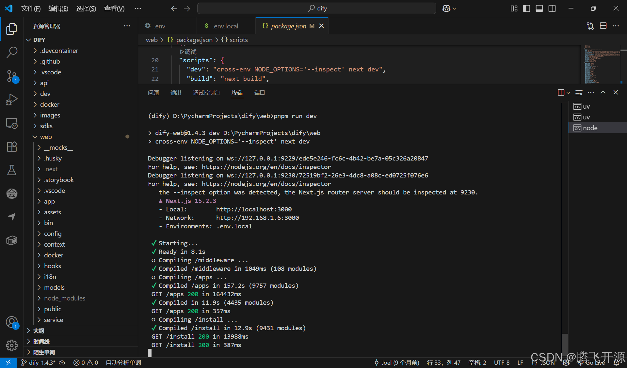
Task: Expand the docker folder under DIFY
Action: pos(49,104)
